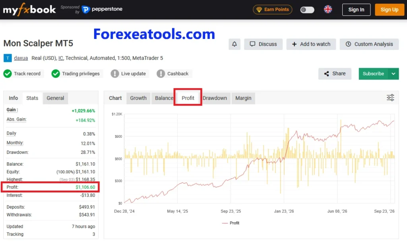This screenshot has width=407, height=242.
Task: Click the Sep 23, '26 axis label
Action: click(384, 211)
